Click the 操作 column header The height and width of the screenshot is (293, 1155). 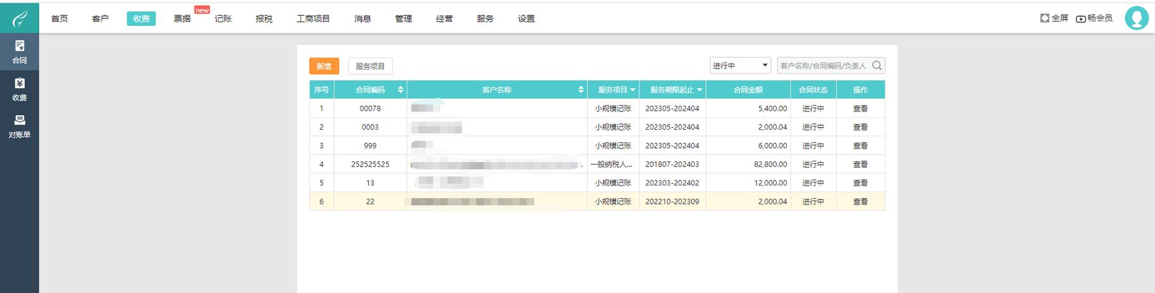click(x=860, y=90)
